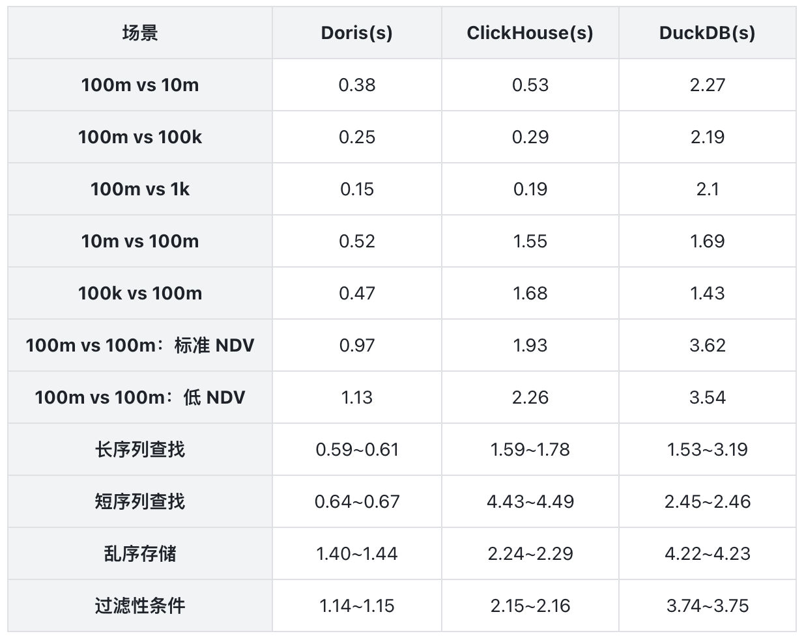
Task: Select the 长序列查找 row label
Action: (140, 449)
